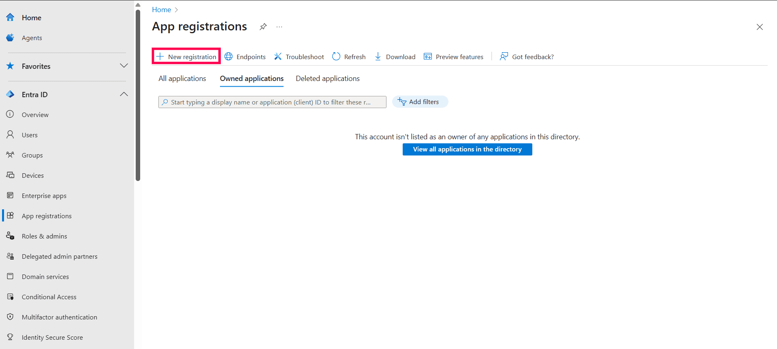The image size is (777, 349).
Task: Open the Enterprise apps icon
Action: pyautogui.click(x=10, y=195)
